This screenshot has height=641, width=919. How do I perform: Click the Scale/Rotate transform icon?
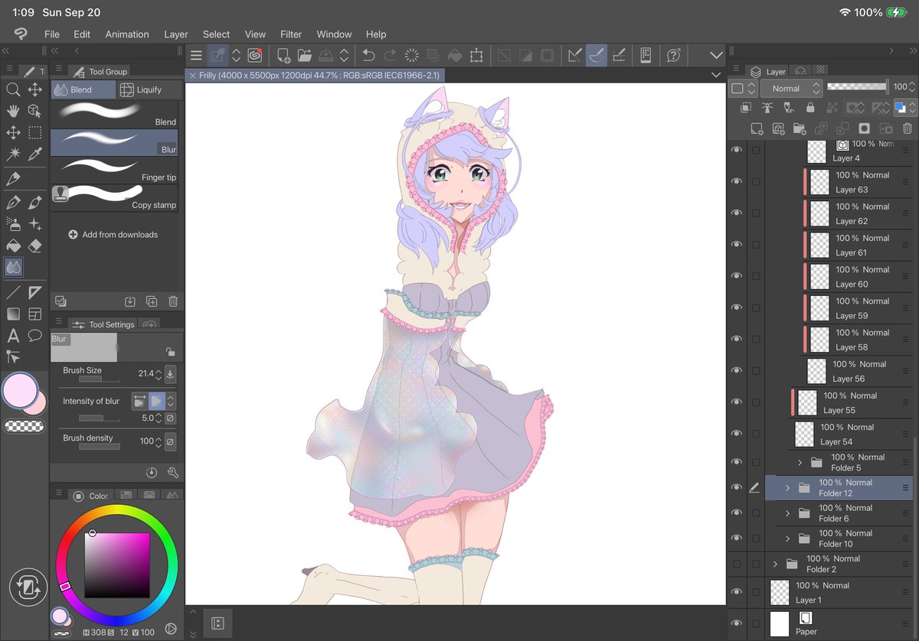pos(476,55)
